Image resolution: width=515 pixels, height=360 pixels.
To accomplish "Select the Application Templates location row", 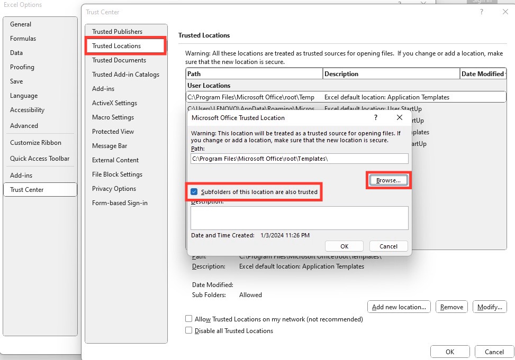I will point(346,97).
